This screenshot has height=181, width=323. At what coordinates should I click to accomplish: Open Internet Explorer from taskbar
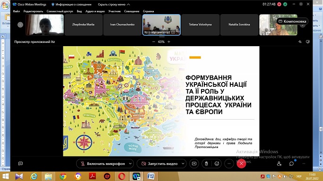coord(34,176)
